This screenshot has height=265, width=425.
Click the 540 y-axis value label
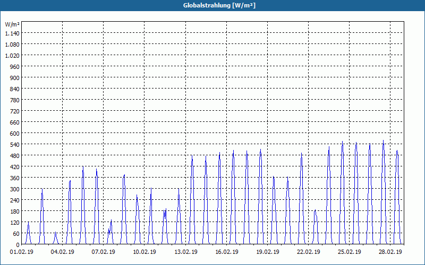coord(15,144)
